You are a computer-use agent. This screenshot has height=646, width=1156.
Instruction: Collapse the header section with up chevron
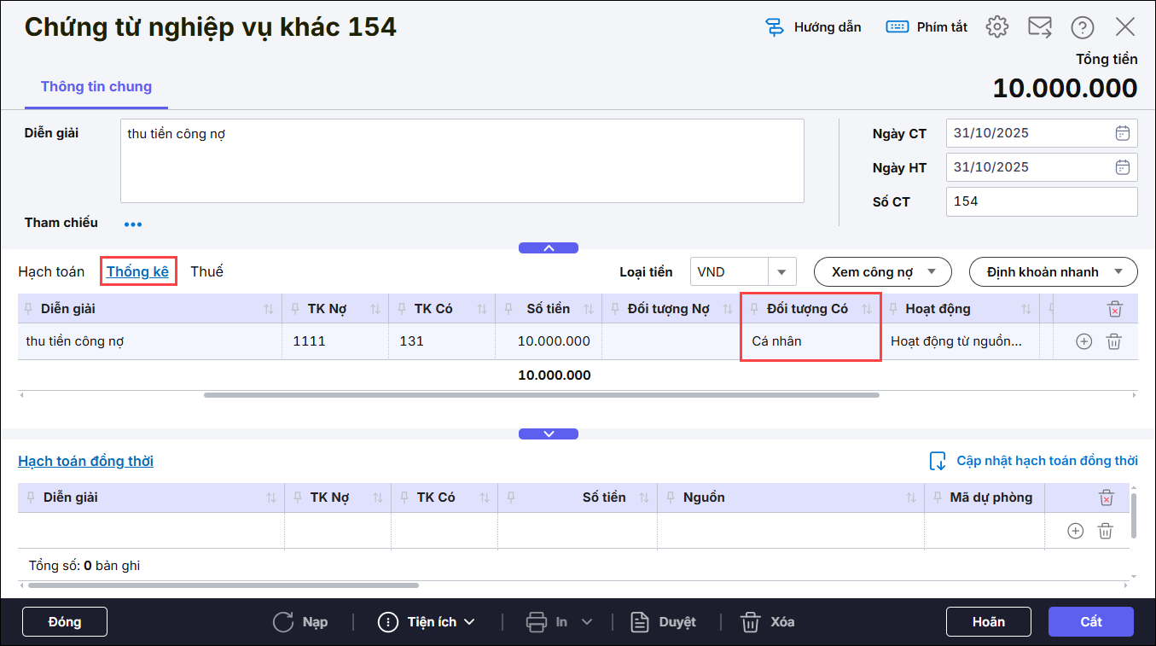point(549,248)
